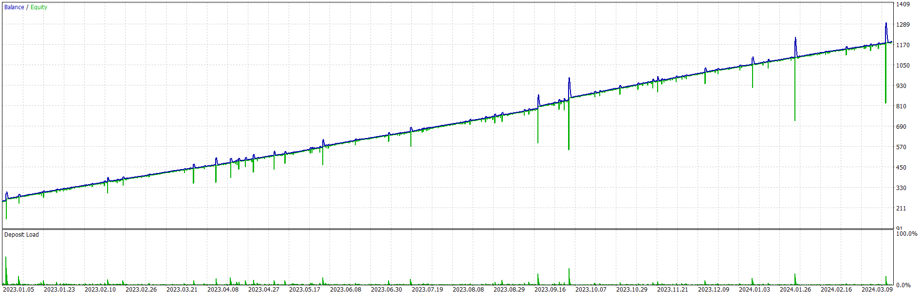Click the 100.0% deposit load label
Viewport: 921px width, 295px height.
click(x=907, y=234)
